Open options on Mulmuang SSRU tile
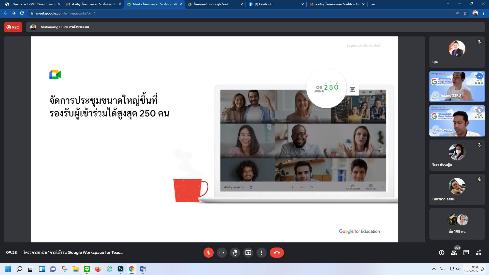The image size is (489, 275). click(479, 76)
